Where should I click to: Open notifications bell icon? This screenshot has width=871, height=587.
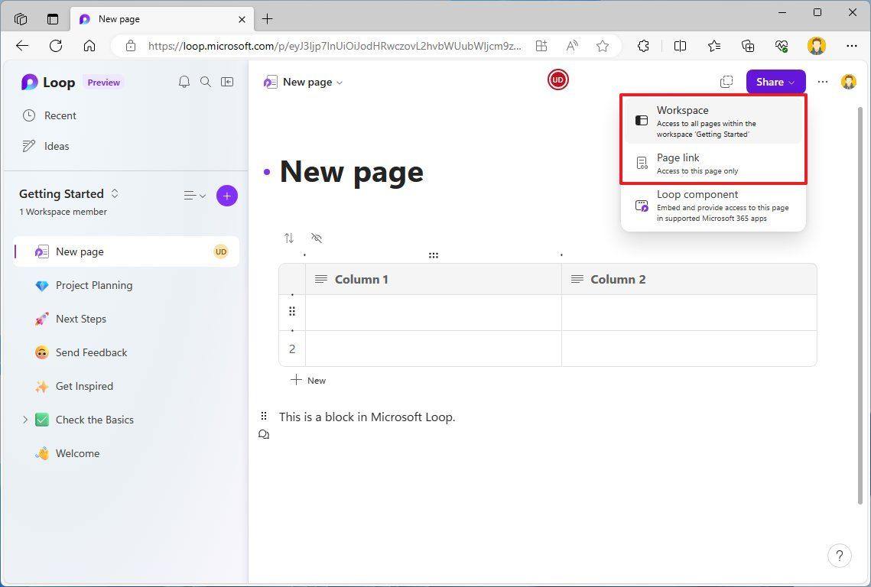point(184,81)
